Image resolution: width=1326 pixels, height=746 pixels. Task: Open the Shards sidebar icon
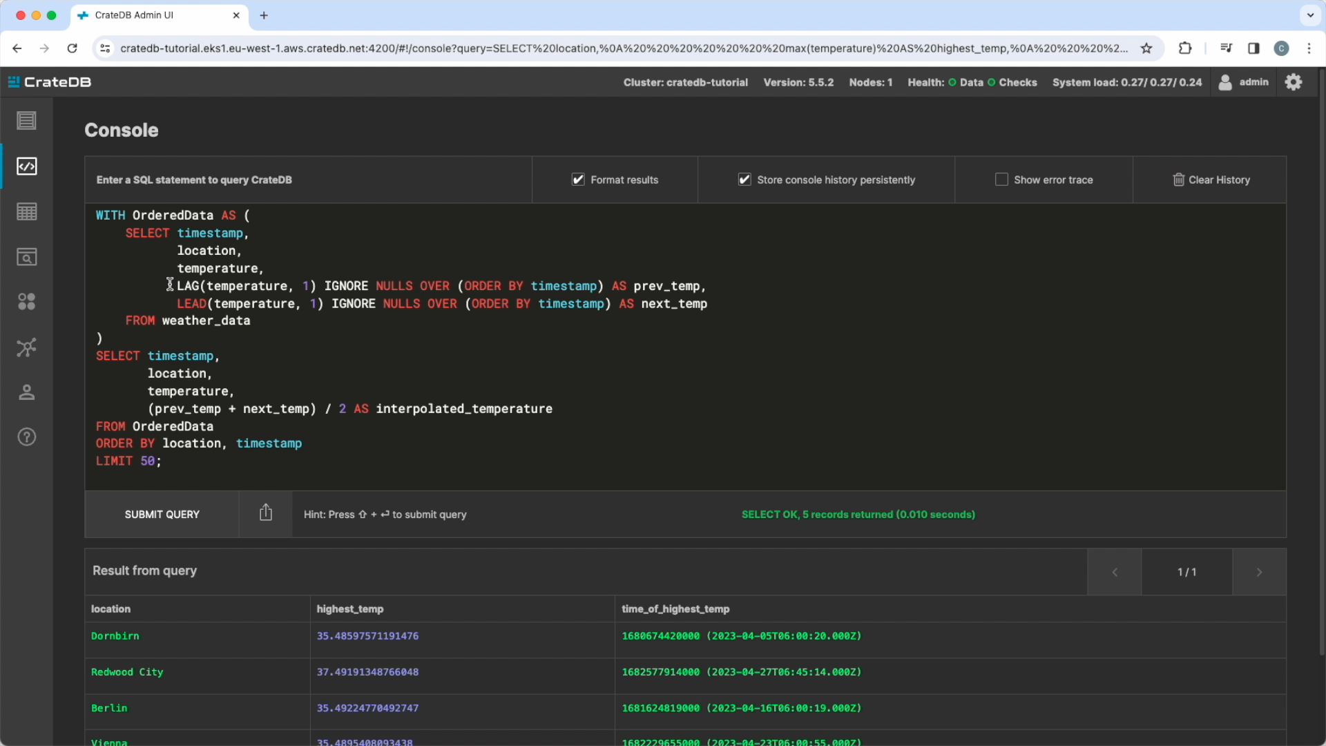26,302
